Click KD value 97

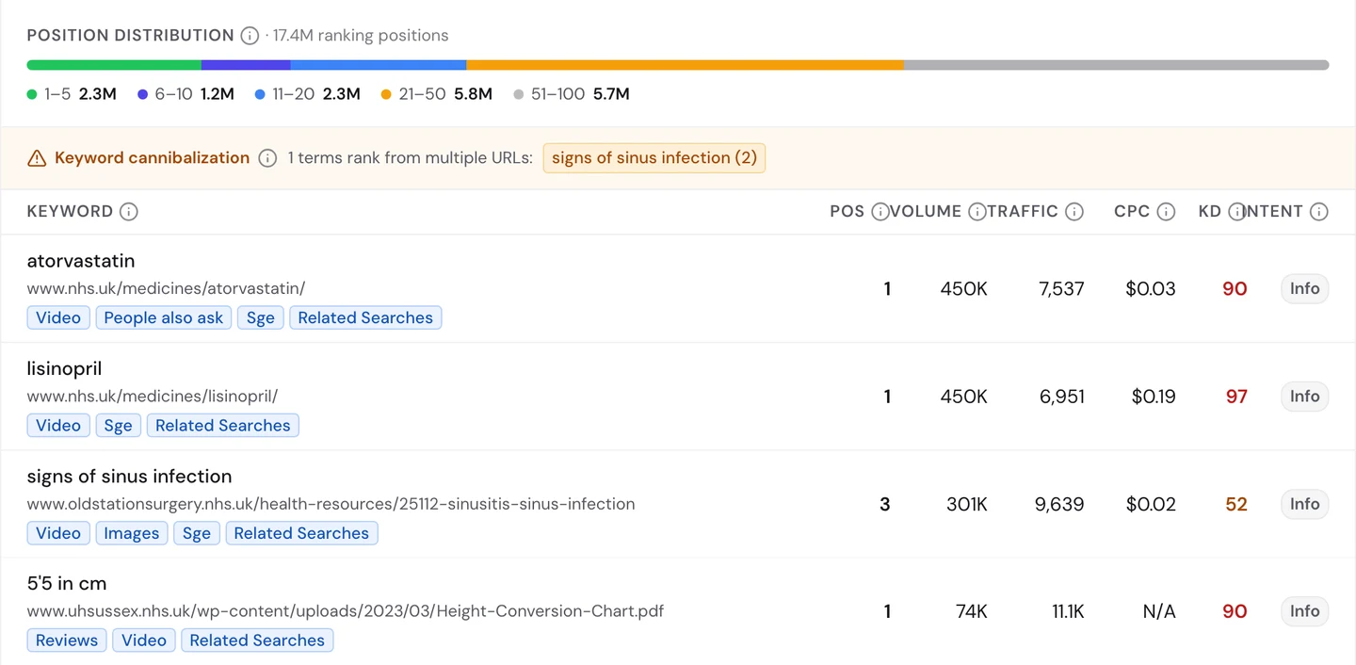coord(1236,397)
